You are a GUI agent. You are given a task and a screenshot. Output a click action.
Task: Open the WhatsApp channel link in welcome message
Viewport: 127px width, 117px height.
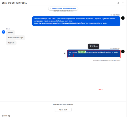coord(57,23)
